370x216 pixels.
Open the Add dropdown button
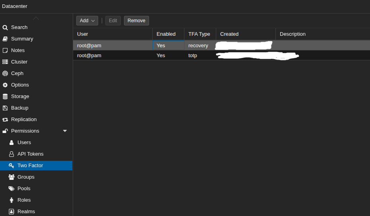[87, 21]
